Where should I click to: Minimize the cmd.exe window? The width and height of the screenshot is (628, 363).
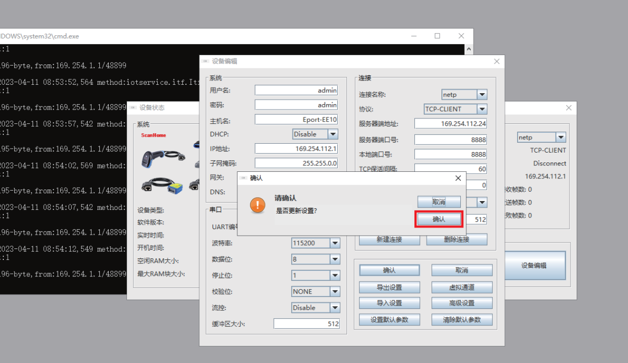[x=414, y=36]
